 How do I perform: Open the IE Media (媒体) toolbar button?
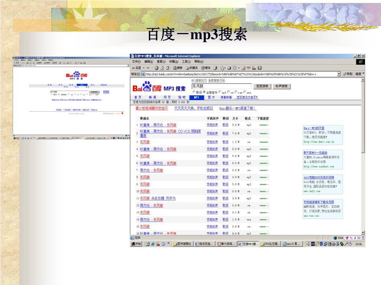206,68
